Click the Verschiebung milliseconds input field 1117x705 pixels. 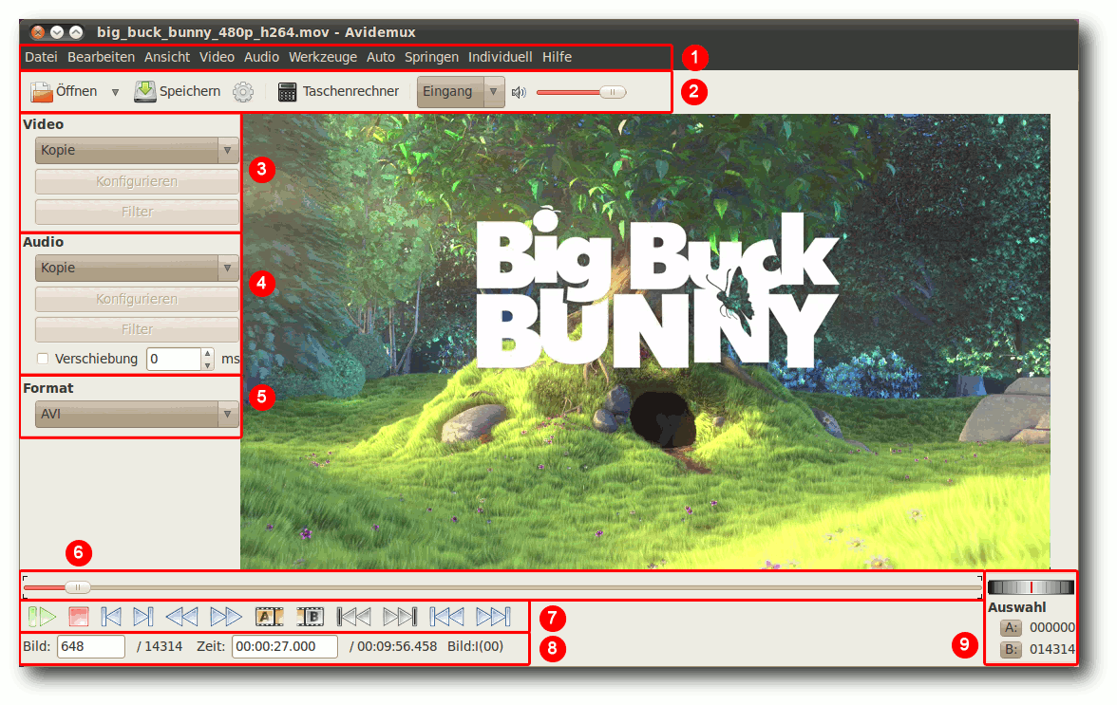(x=174, y=360)
